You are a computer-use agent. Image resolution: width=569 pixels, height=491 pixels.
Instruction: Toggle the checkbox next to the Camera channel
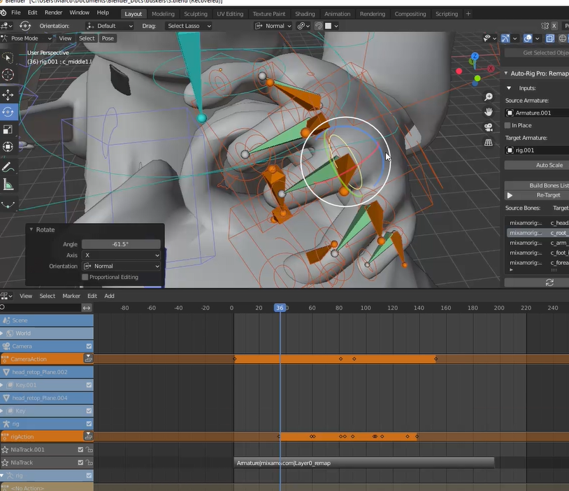[87, 346]
